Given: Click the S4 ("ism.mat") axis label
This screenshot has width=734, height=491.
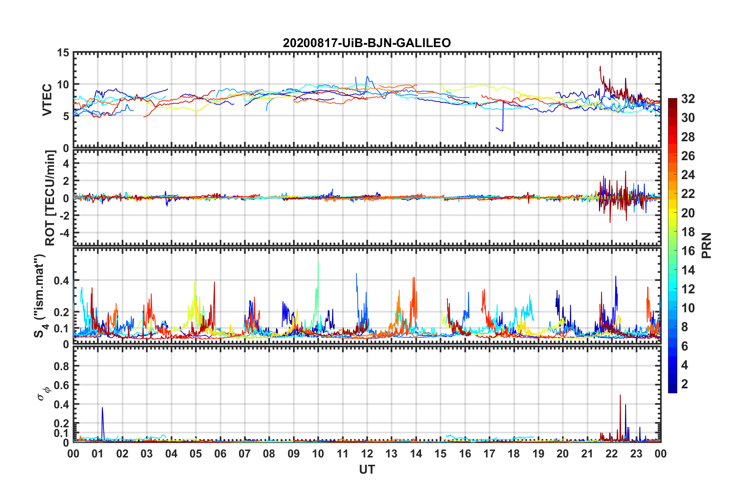Looking at the screenshot, I should pos(40,296).
